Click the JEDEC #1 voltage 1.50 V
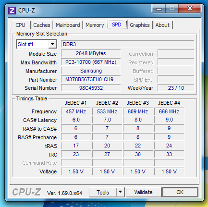The image size is (208, 207). point(76,171)
